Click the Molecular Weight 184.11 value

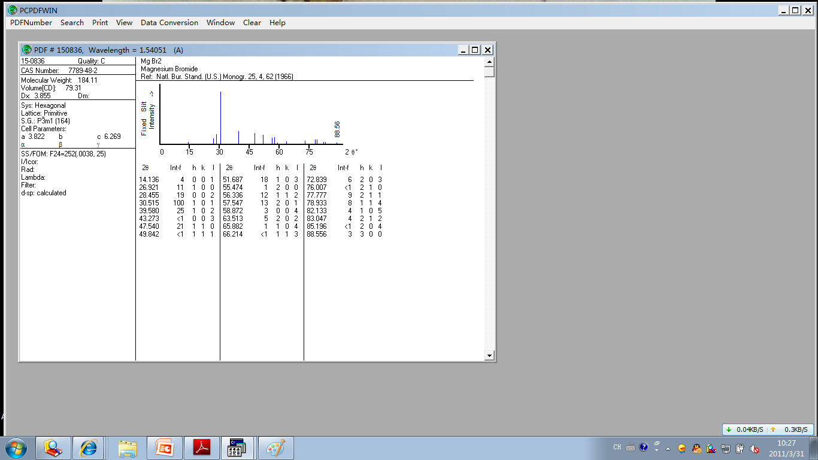coord(87,80)
